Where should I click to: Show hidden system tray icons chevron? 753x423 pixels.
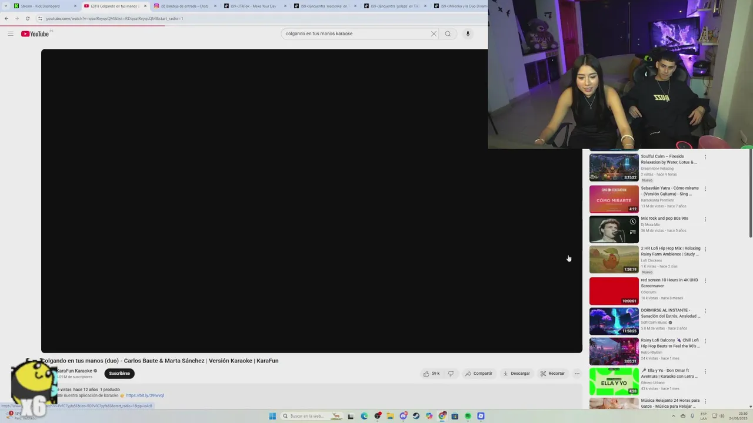[674, 416]
